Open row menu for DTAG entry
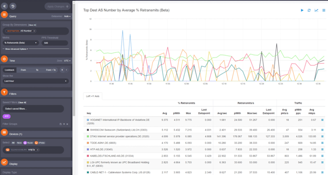 322,136
